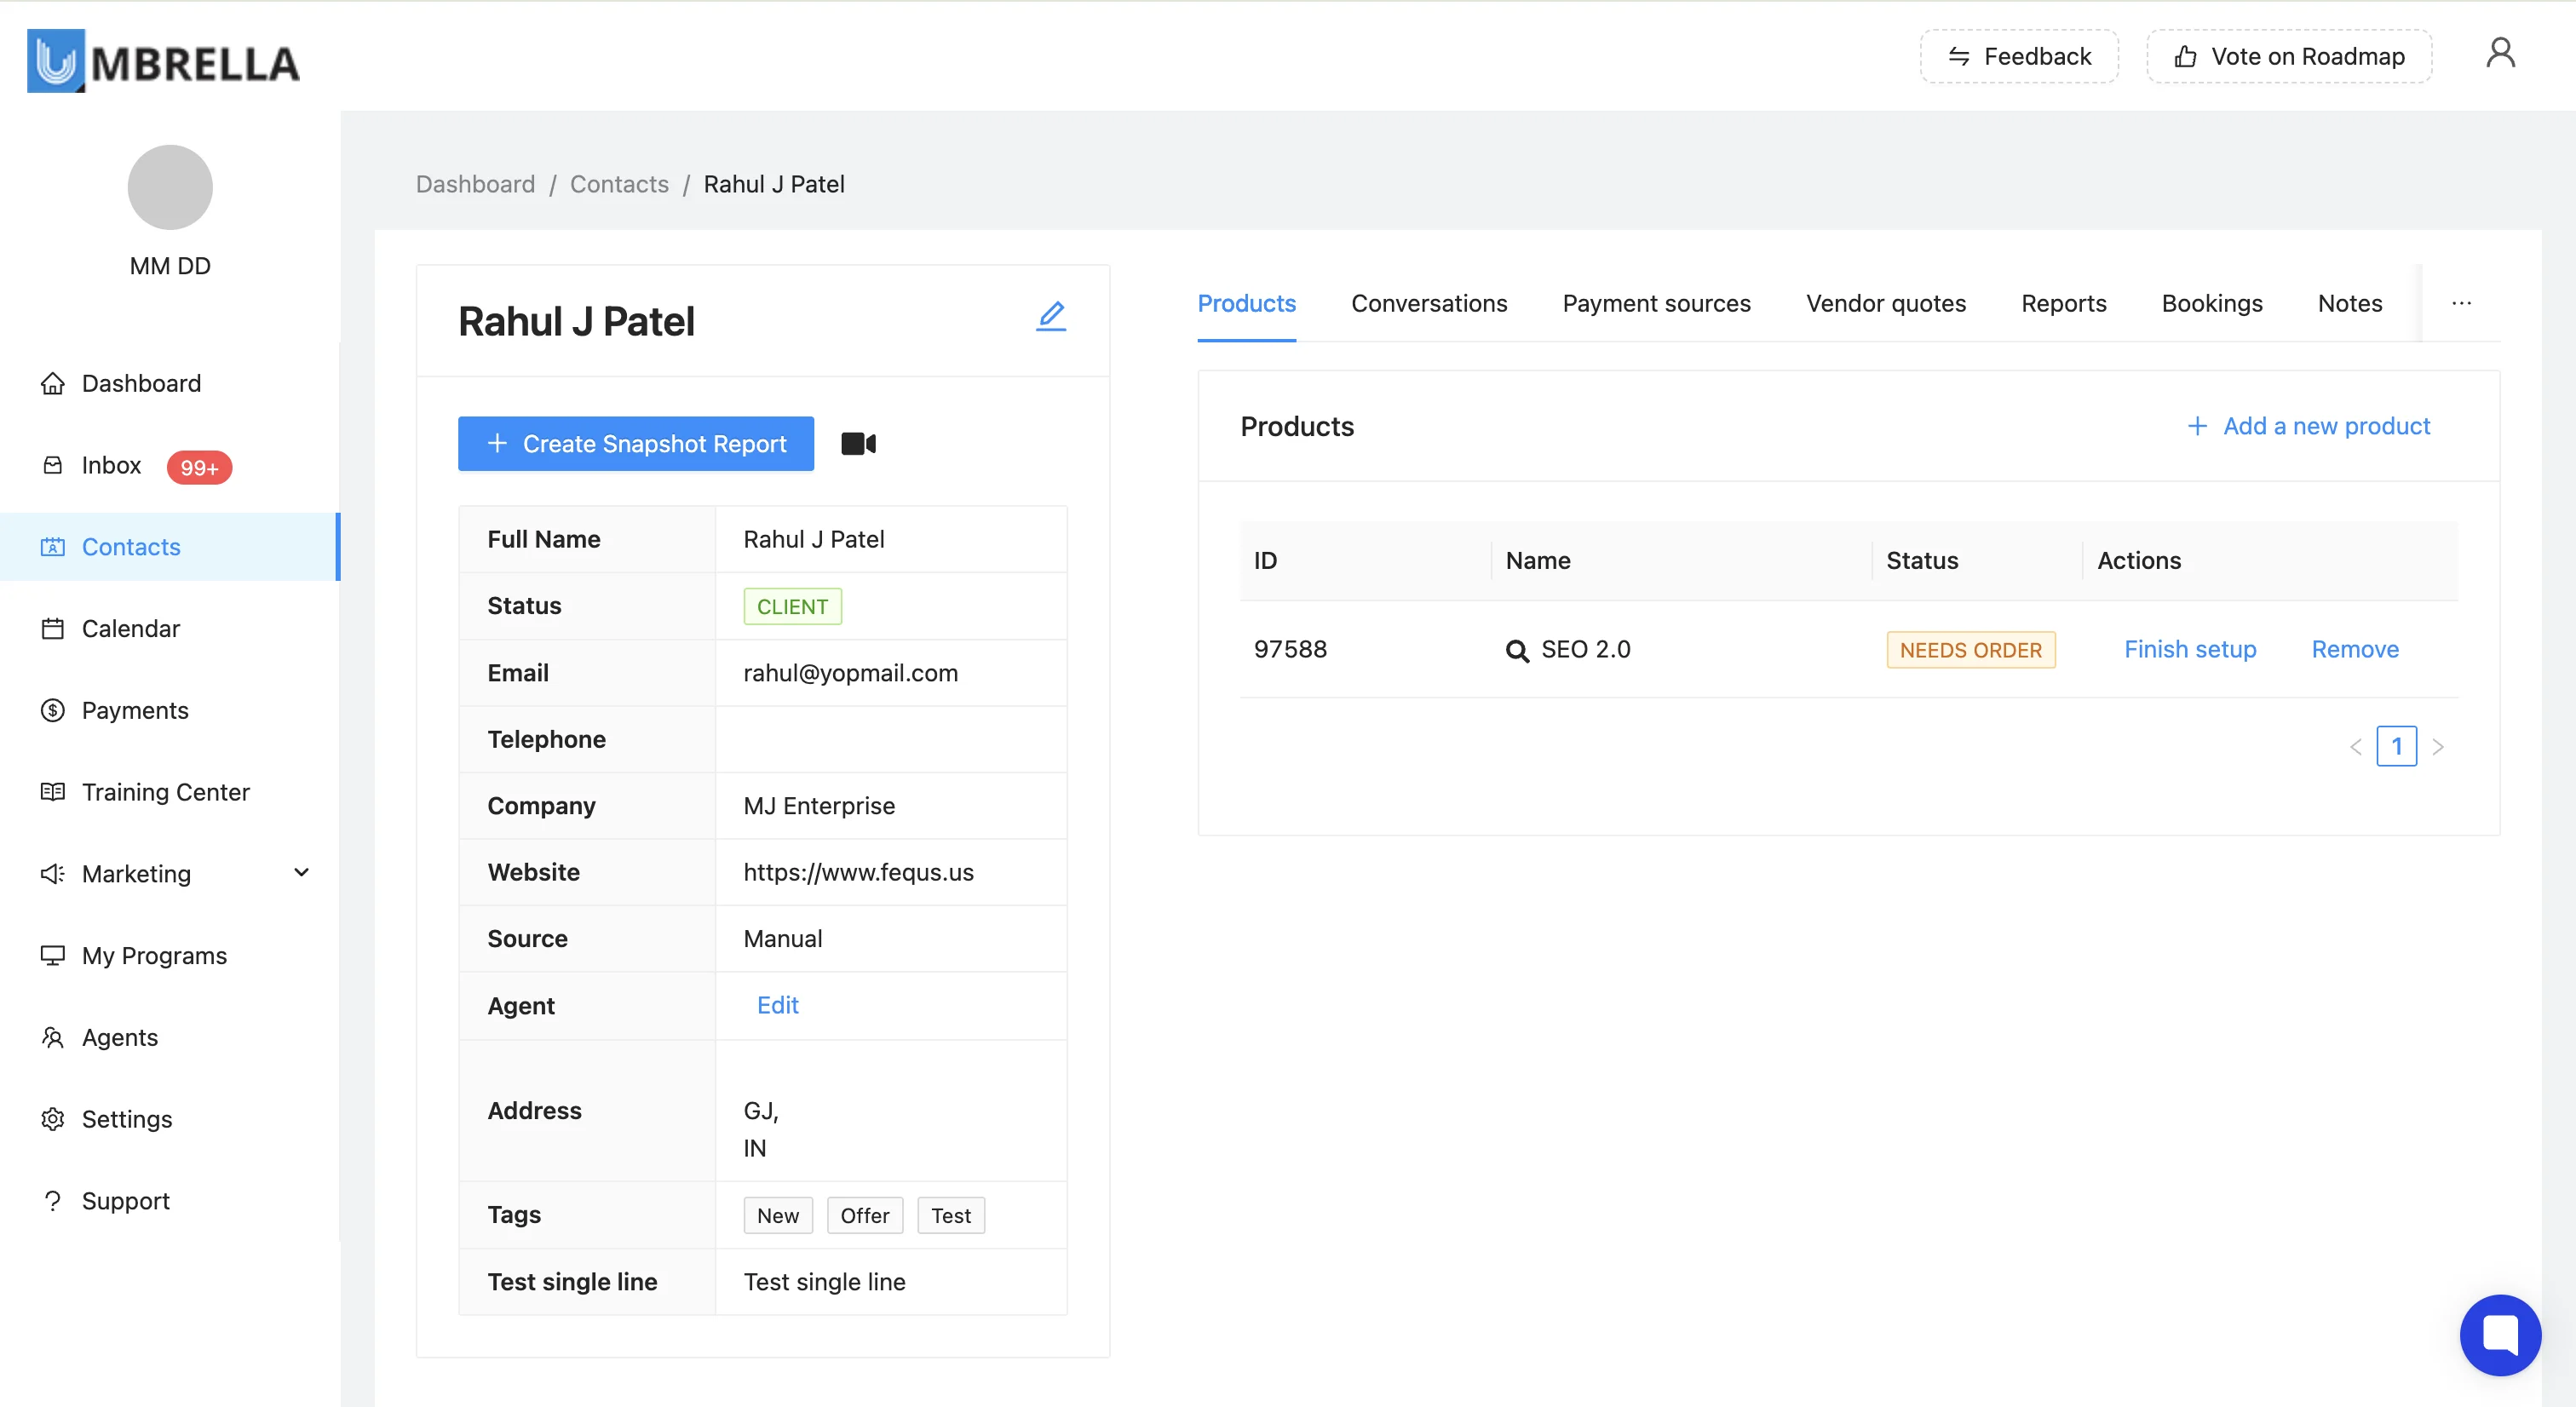
Task: Open Settings from the sidebar
Action: click(126, 1119)
